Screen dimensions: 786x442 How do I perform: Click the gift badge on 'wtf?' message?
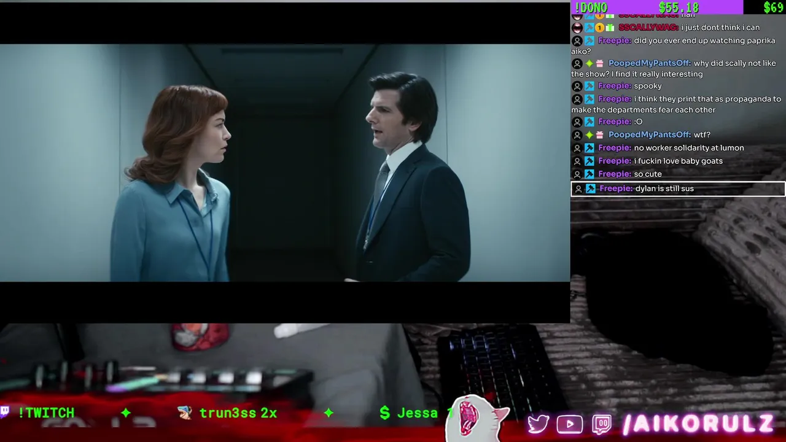point(599,135)
